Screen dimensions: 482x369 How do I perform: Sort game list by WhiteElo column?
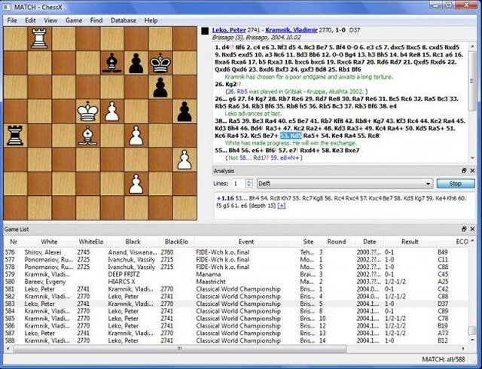pos(91,242)
